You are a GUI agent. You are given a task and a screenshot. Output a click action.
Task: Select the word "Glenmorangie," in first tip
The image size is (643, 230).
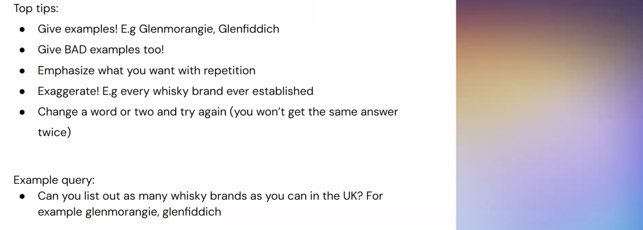(x=177, y=29)
